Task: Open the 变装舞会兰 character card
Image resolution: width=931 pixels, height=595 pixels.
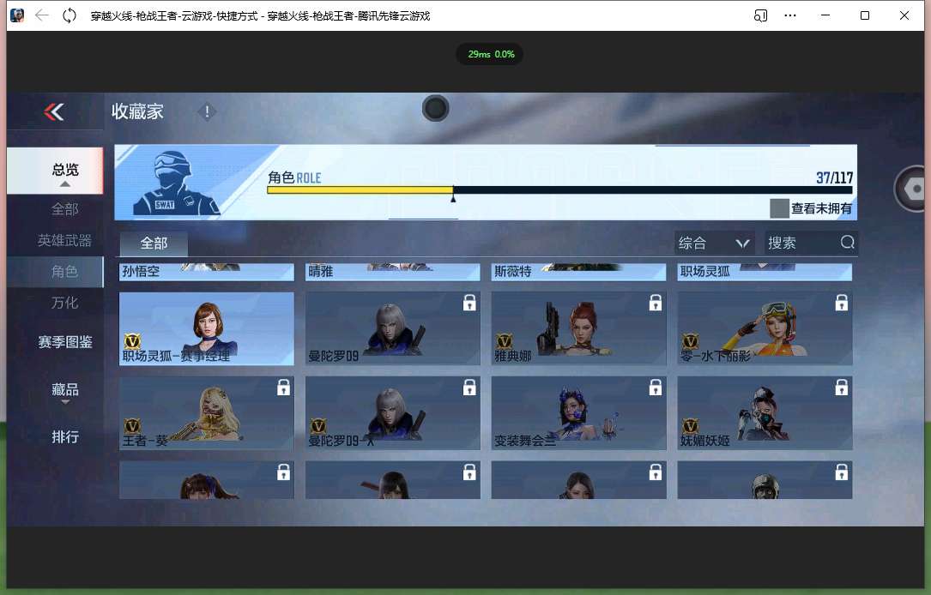Action: pos(579,413)
